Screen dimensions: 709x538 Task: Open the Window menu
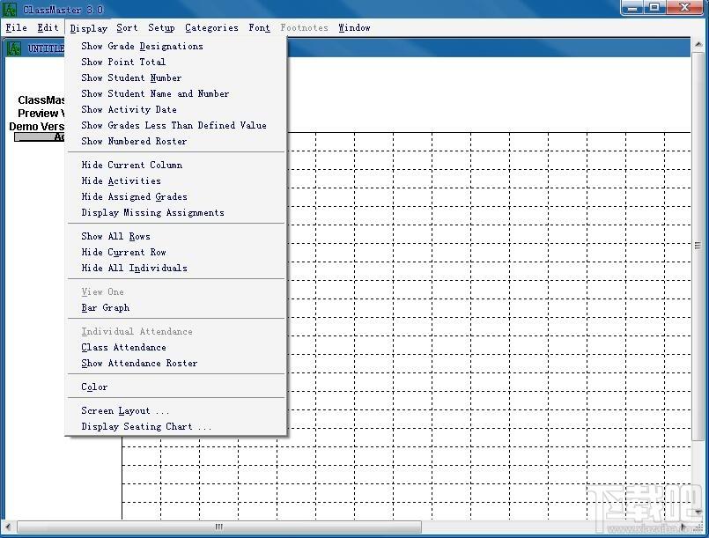point(354,27)
